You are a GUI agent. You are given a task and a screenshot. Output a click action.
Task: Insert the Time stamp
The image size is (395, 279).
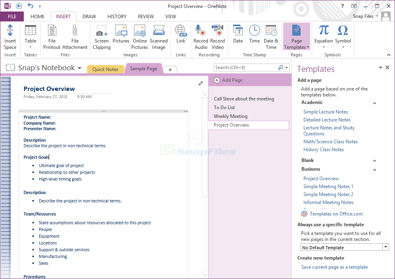coord(255,34)
